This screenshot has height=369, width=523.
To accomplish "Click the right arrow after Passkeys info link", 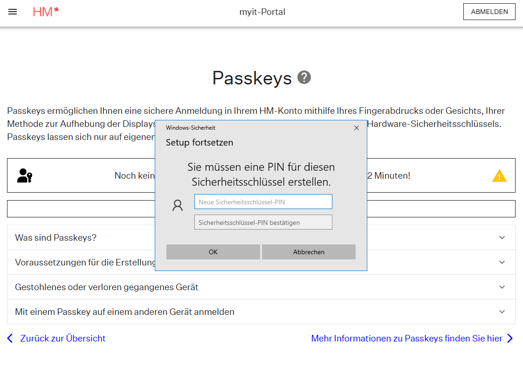I will coord(510,338).
